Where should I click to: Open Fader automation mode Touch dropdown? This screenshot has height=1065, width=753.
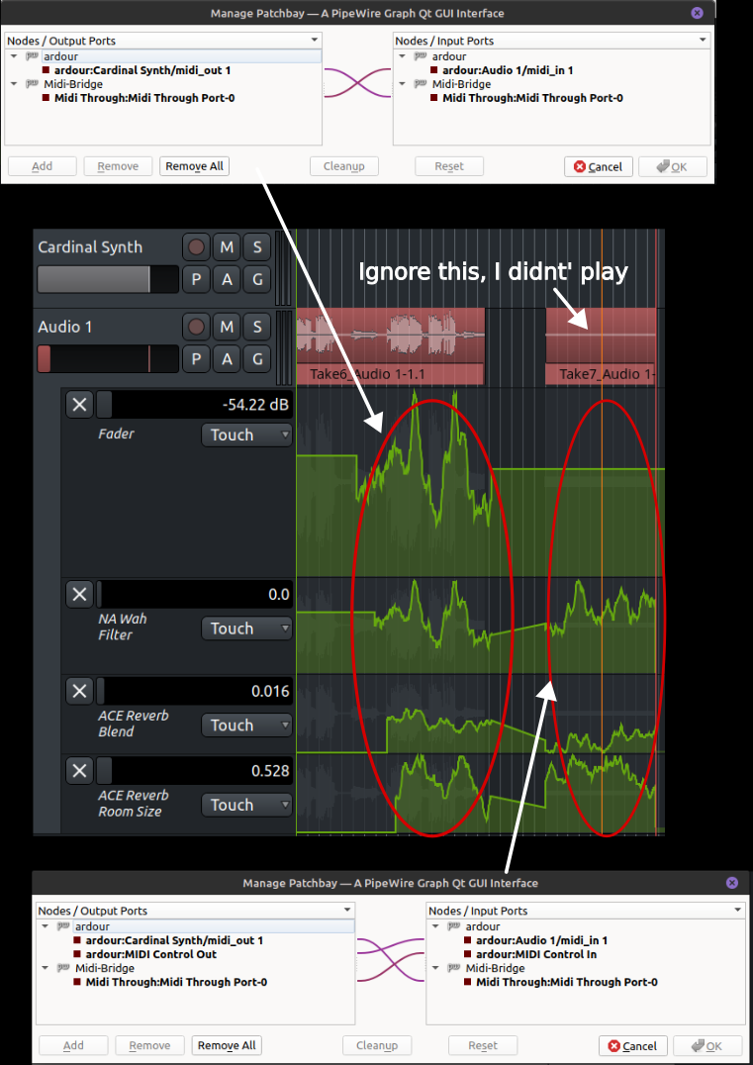[246, 435]
